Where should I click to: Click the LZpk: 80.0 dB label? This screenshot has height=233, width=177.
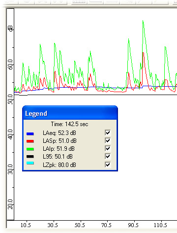click(59, 165)
